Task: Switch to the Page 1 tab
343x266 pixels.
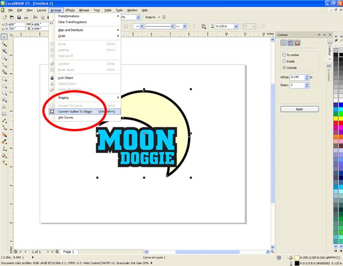Action: [69, 252]
